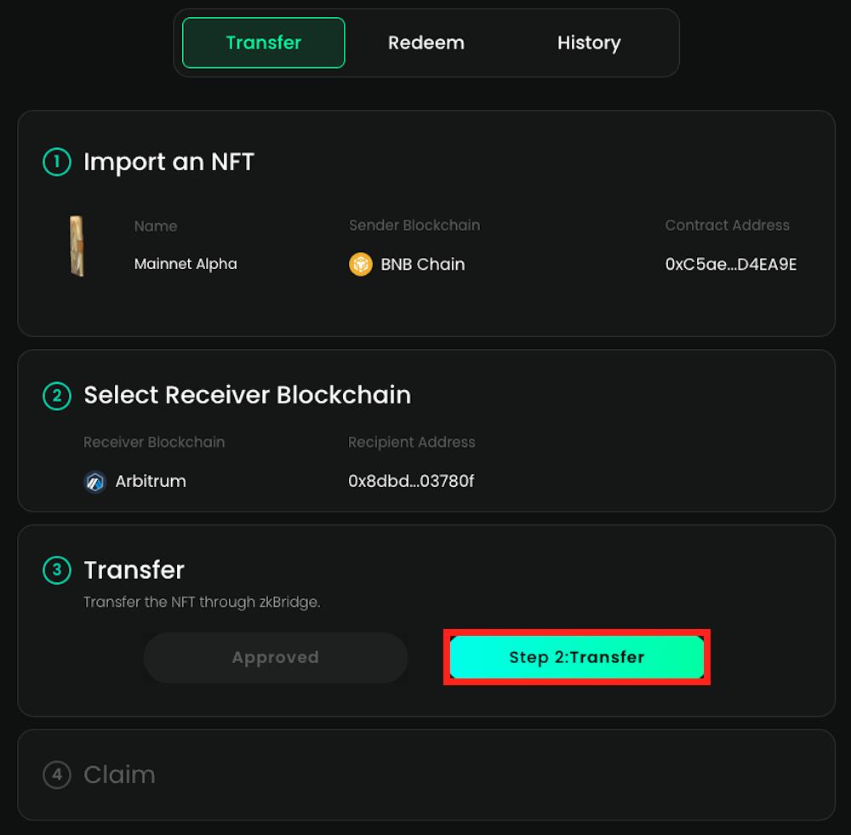Expand the Claim section heading
The height and width of the screenshot is (835, 851).
click(x=119, y=775)
